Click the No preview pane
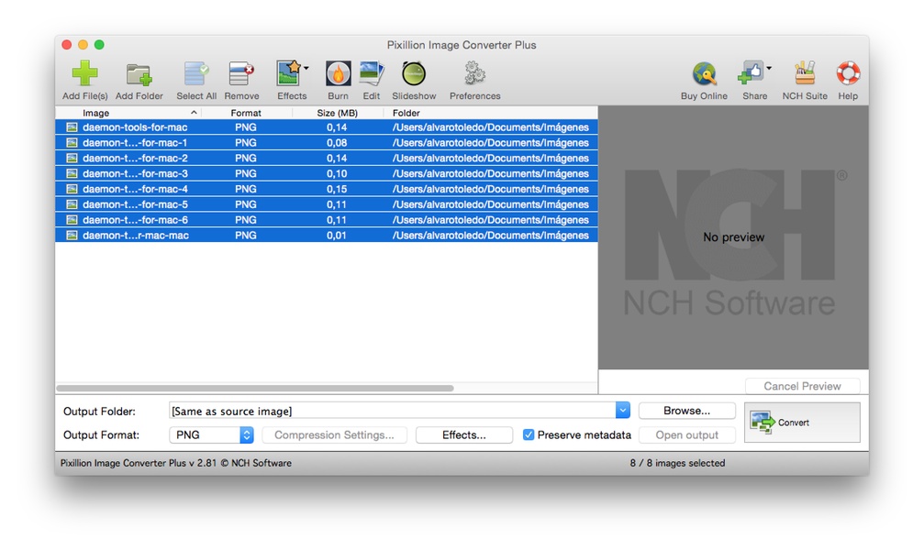924x550 pixels. click(733, 237)
